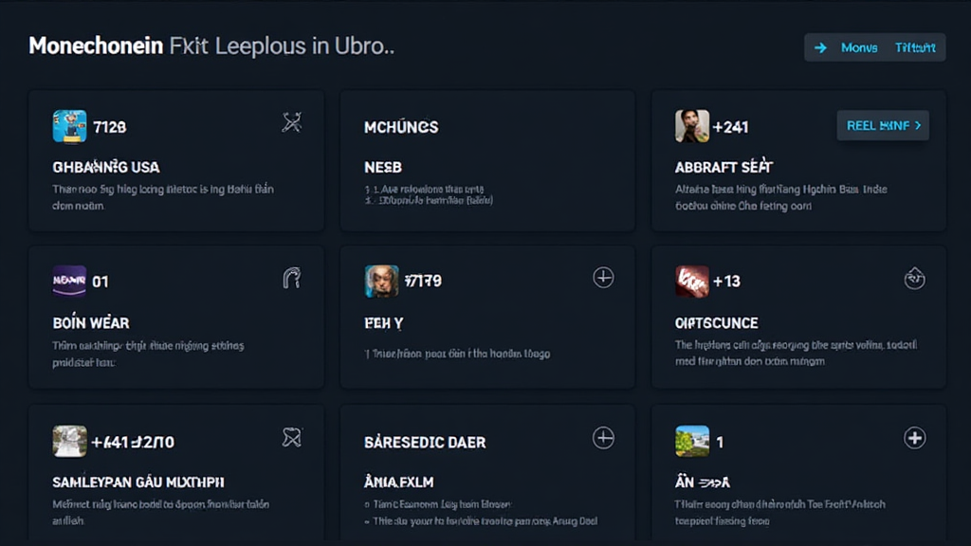This screenshot has width=971, height=546.
Task: Select the Monvs tab in header
Action: click(x=859, y=47)
